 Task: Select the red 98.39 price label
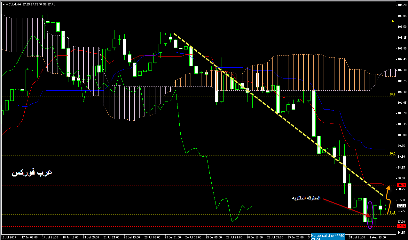pos(401,185)
